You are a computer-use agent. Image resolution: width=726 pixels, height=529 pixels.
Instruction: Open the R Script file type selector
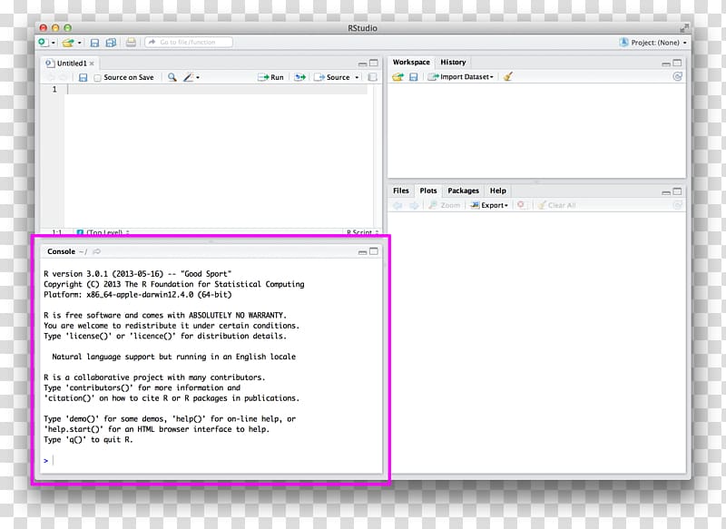point(362,232)
